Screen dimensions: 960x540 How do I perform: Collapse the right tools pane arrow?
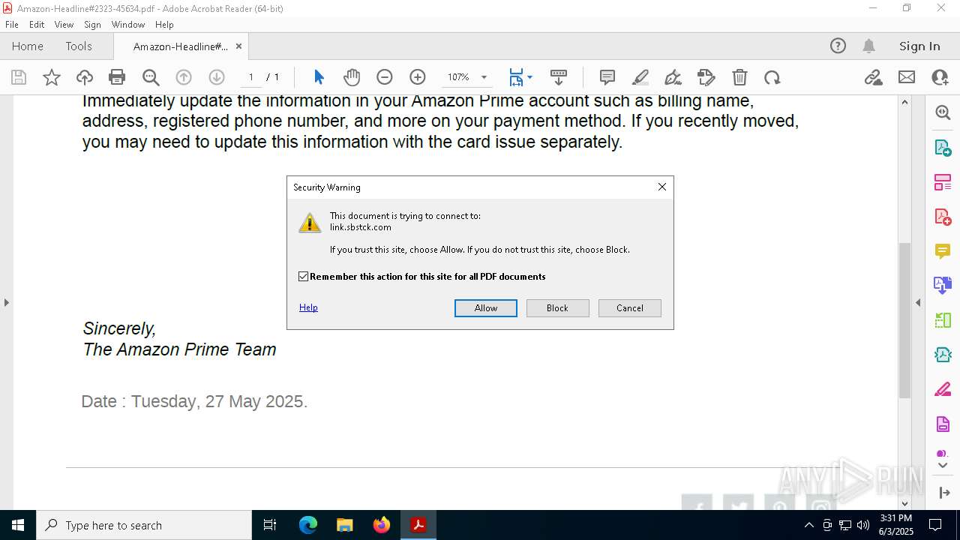pos(918,303)
